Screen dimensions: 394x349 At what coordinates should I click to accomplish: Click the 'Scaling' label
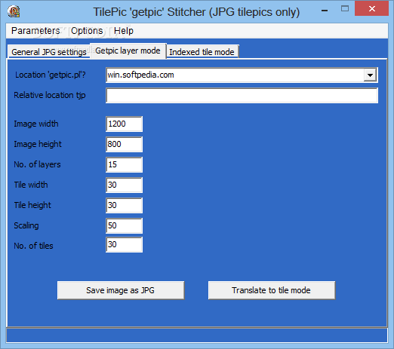click(26, 225)
